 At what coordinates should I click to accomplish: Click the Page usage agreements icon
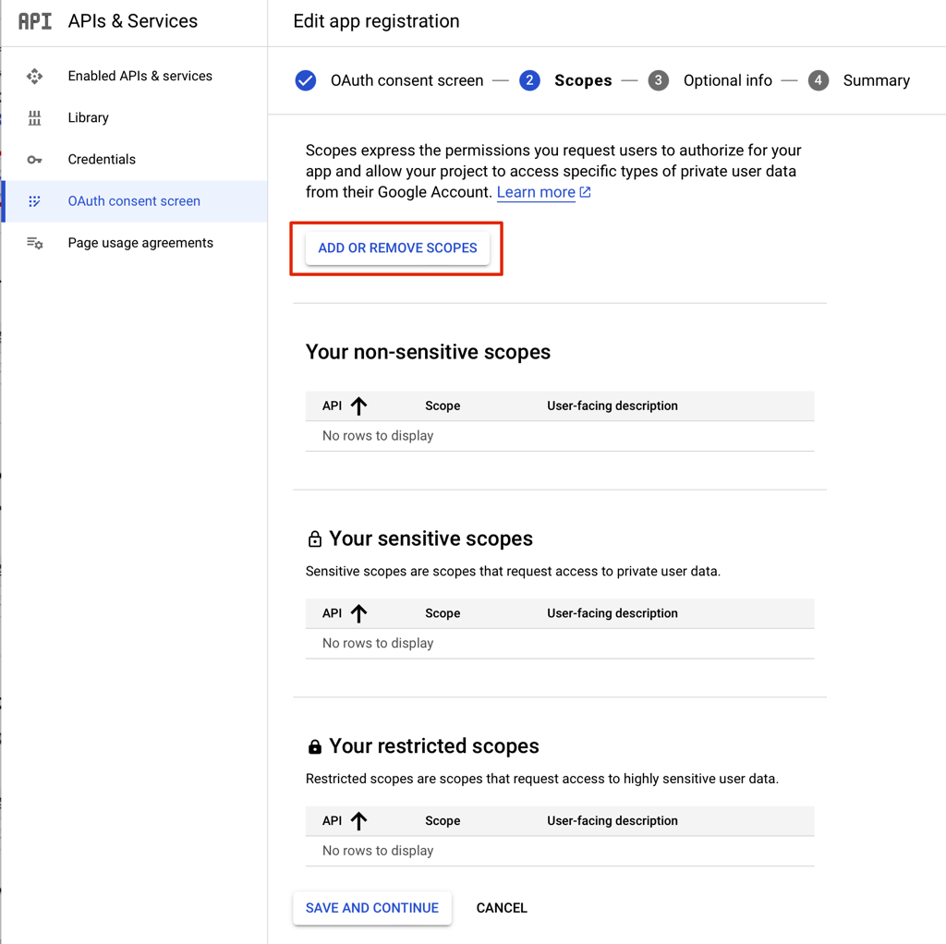coord(34,243)
